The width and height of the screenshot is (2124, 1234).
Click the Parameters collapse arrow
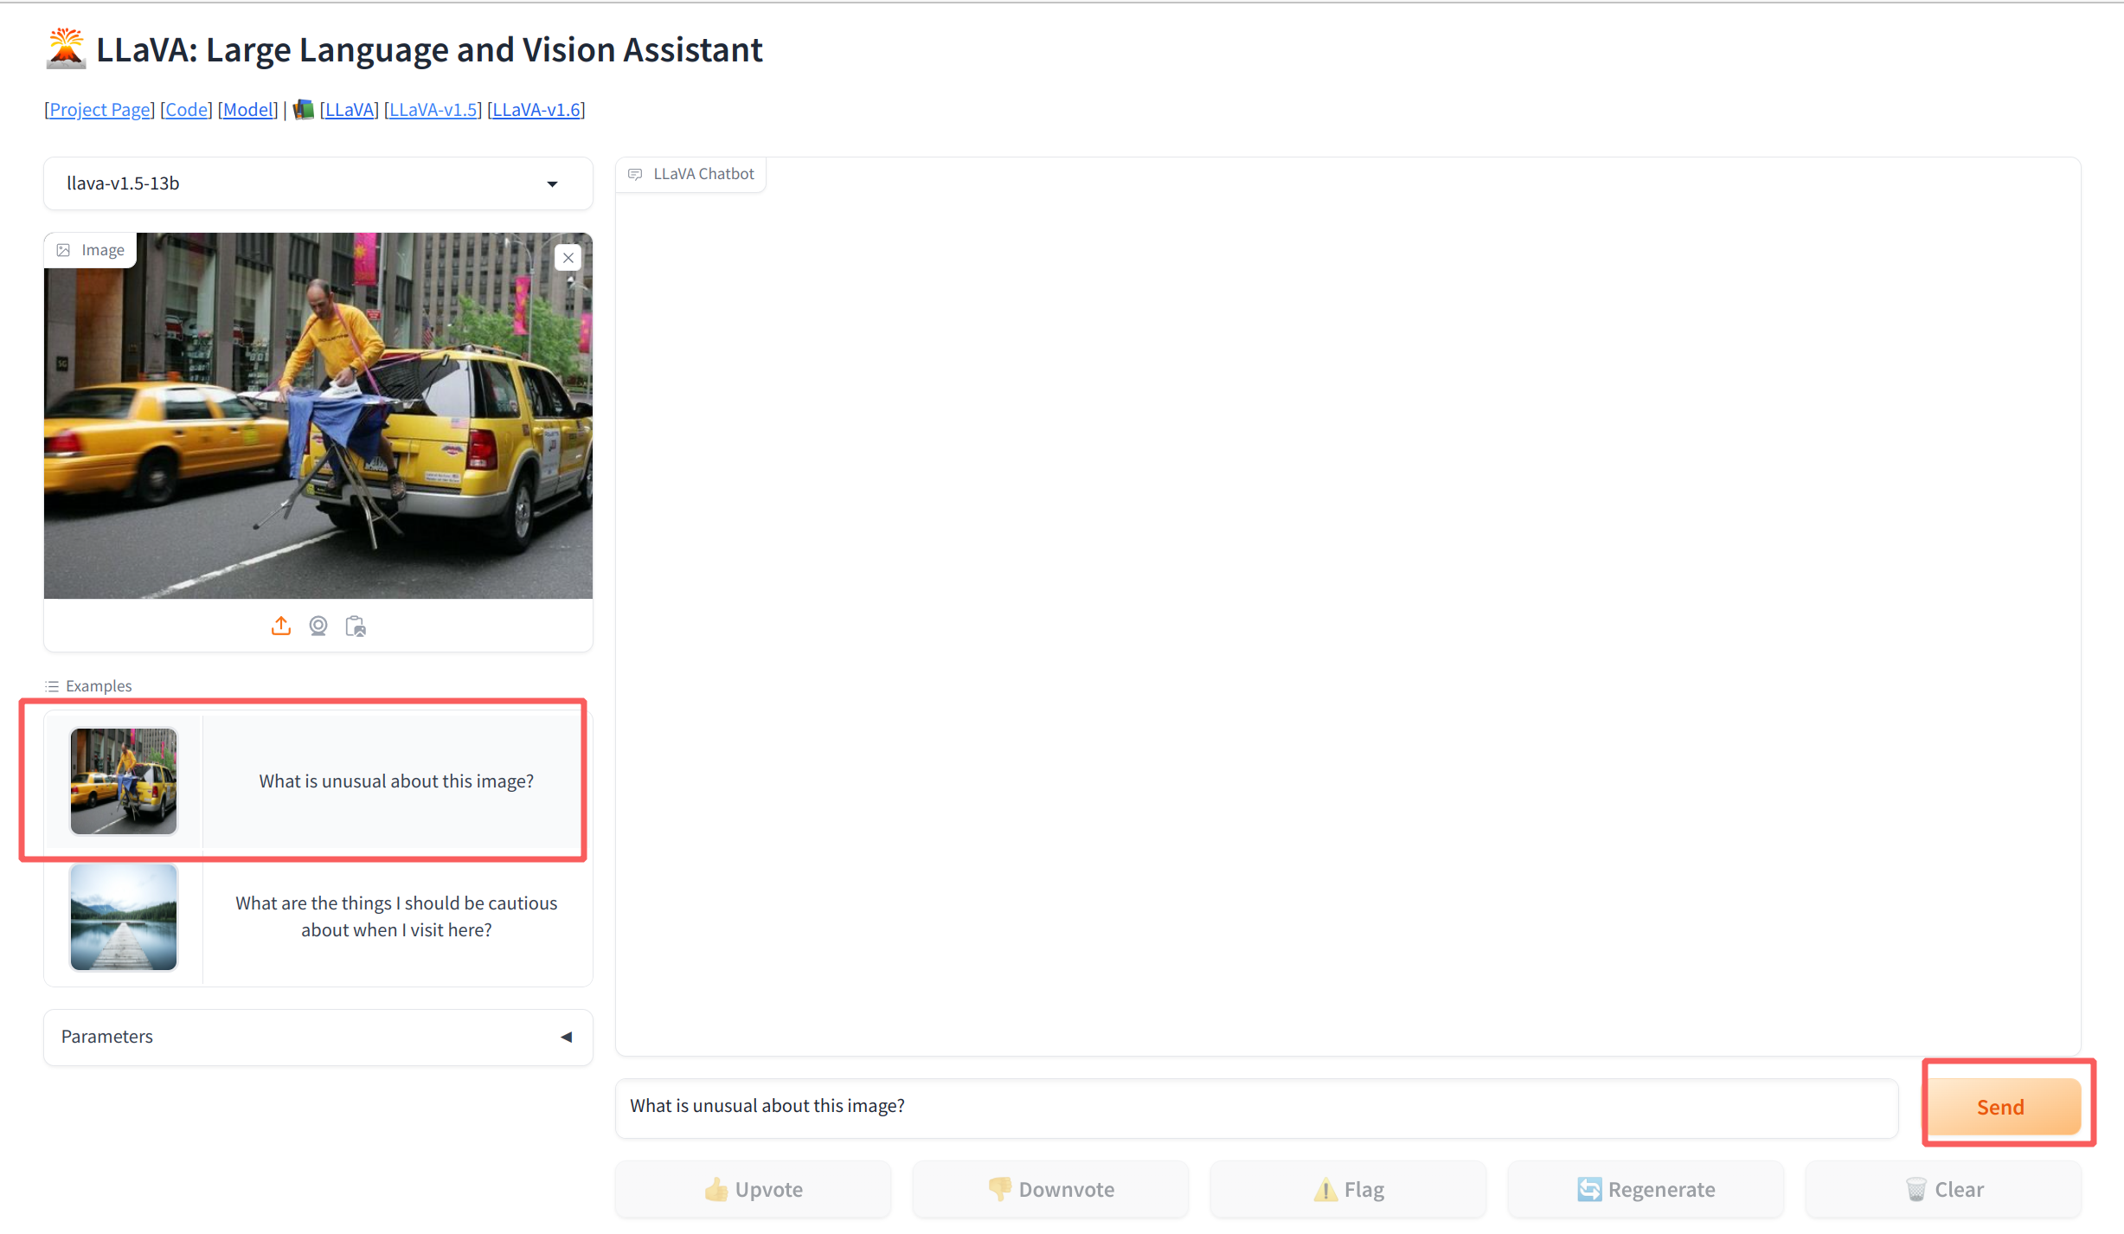click(x=567, y=1037)
